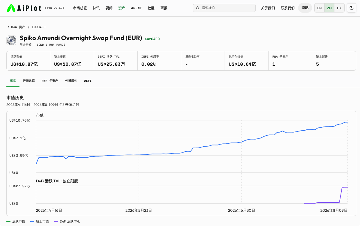
Task: Open the 市场总览 nav item
Action: (80, 8)
